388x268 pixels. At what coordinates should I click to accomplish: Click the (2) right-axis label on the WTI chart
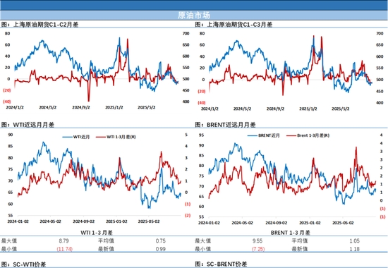(188, 215)
